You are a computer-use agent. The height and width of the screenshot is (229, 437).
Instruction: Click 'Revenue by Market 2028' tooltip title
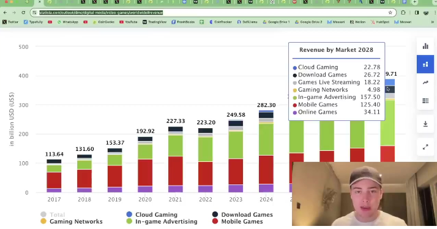(x=336, y=49)
